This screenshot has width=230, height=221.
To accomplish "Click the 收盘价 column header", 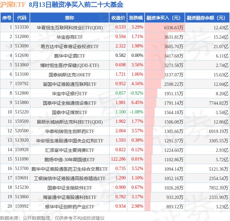I will click(x=118, y=18).
